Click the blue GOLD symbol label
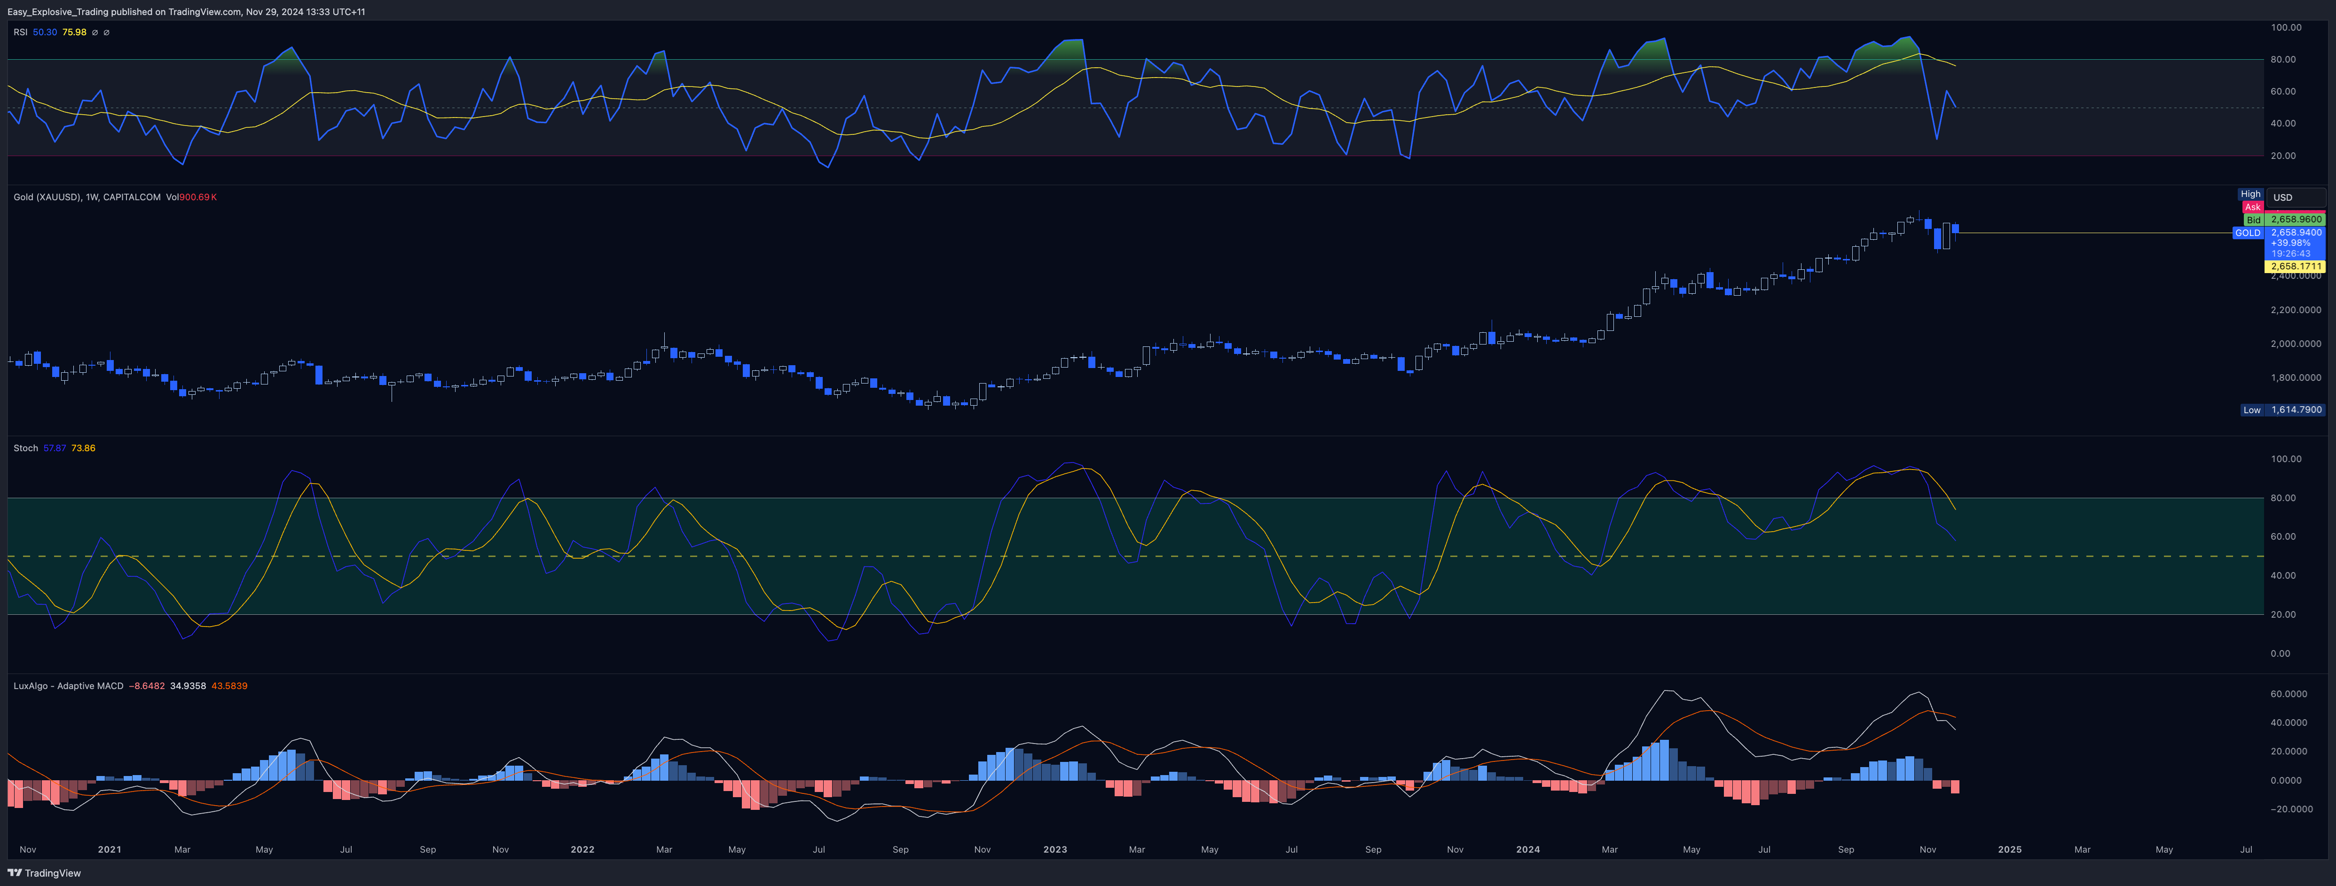 (2248, 233)
